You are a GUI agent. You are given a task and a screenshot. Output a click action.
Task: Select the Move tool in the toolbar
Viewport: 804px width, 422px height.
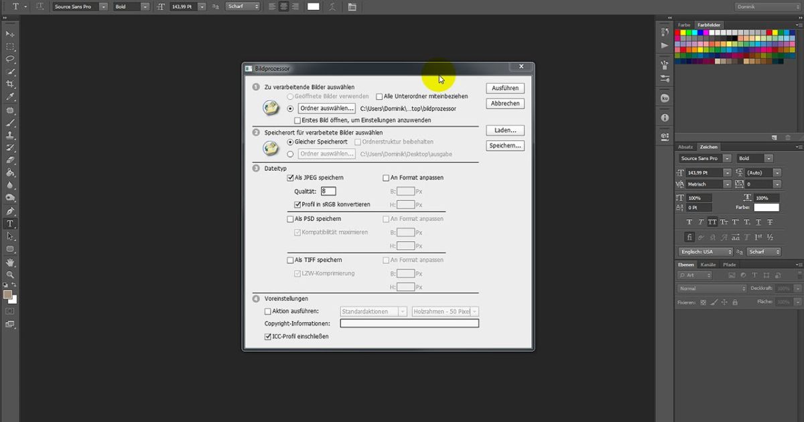9,32
